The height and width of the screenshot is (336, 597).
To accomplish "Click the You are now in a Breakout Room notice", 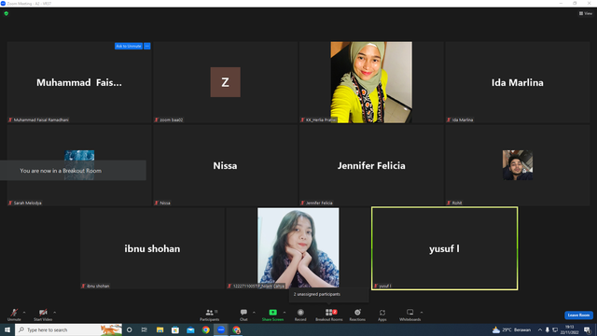I will click(73, 171).
